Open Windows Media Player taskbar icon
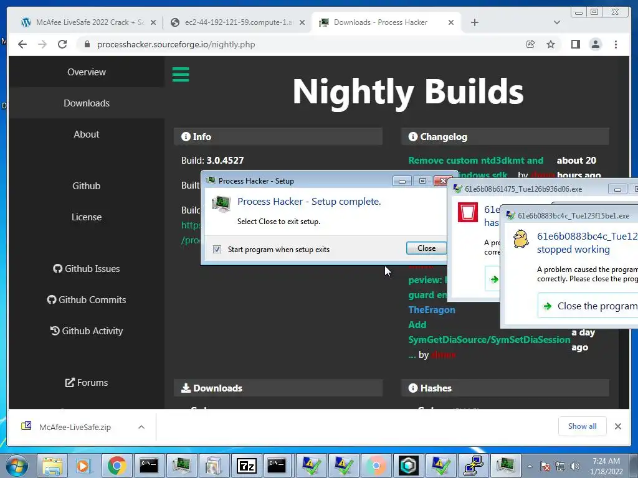Image resolution: width=638 pixels, height=478 pixels. 83,466
